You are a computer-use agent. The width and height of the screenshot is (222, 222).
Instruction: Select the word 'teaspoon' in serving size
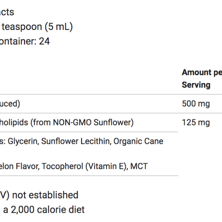(x=22, y=27)
